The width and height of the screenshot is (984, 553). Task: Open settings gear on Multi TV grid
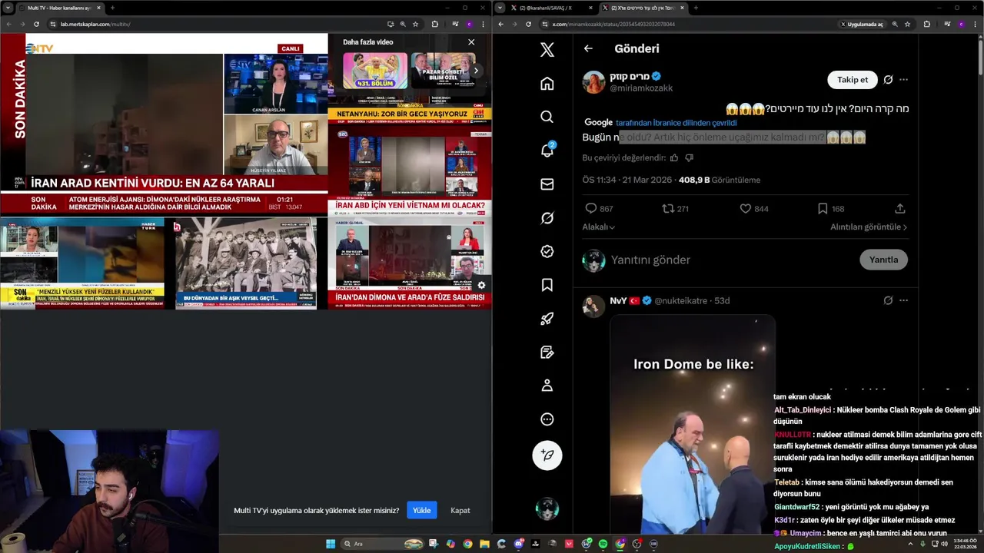tap(481, 285)
